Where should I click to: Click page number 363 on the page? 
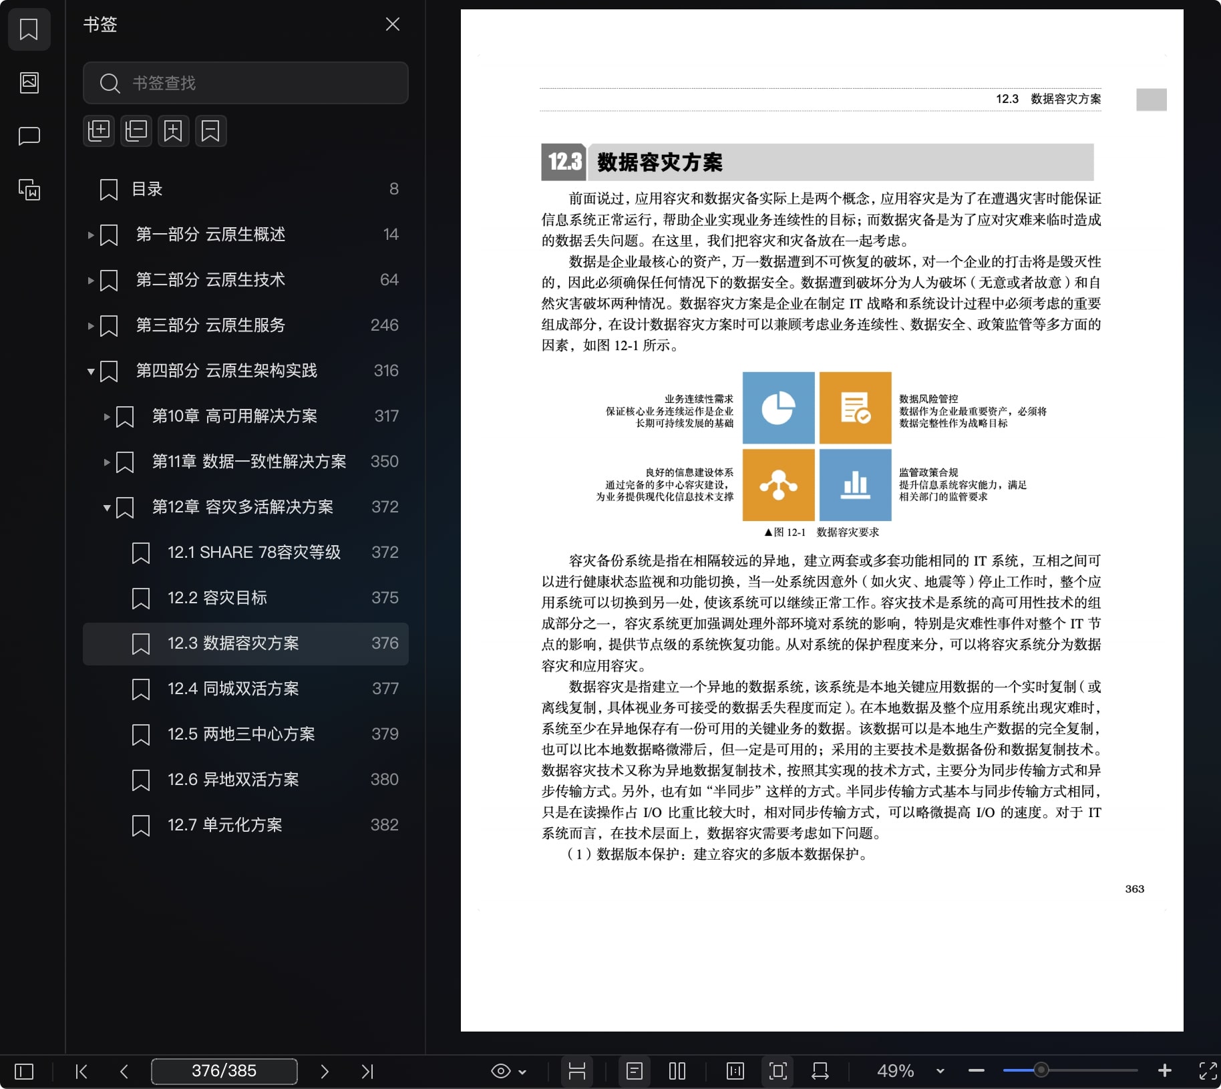(1135, 889)
